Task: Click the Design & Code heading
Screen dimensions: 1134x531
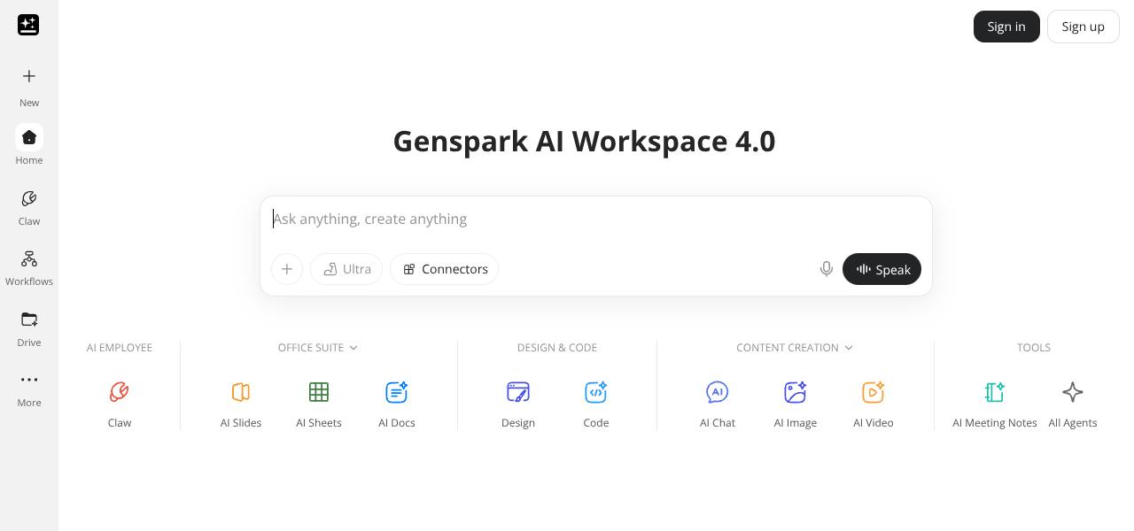Action: point(557,348)
